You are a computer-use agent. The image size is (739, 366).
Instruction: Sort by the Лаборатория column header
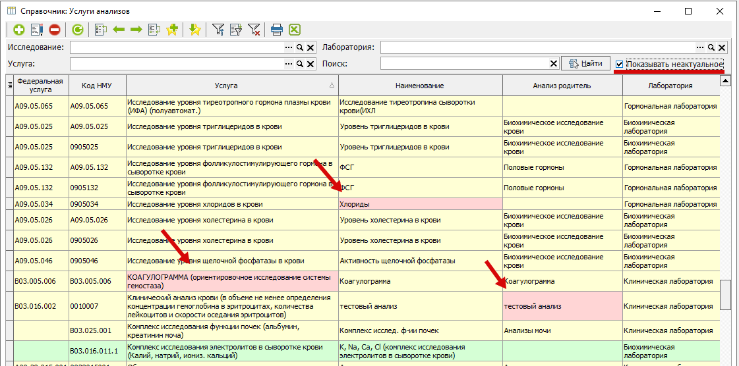click(x=670, y=86)
